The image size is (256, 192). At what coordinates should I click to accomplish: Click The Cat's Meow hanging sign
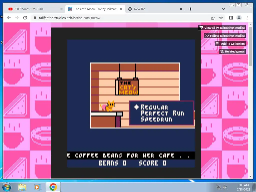click(x=127, y=87)
